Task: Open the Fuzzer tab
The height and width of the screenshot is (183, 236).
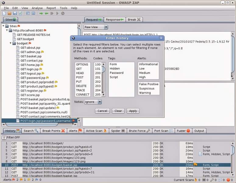Action: (x=184, y=131)
